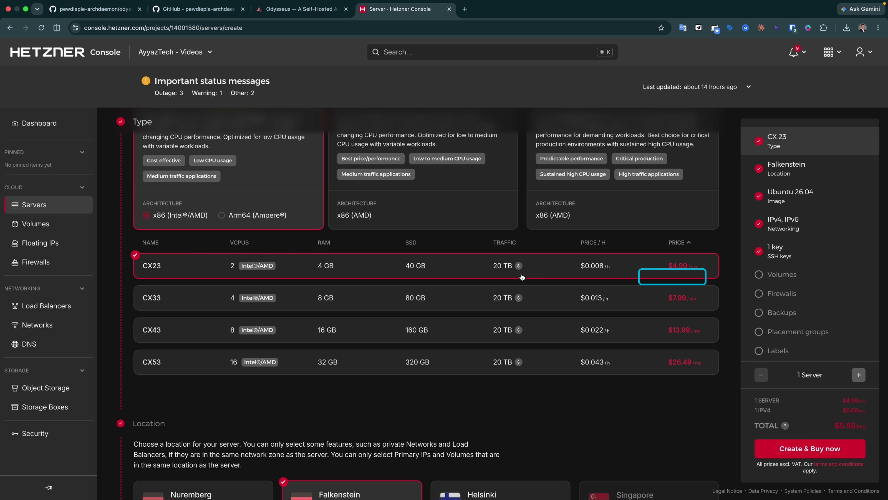This screenshot has height=500, width=888.
Task: Collapse the CLOUD sidebar section
Action: pyautogui.click(x=82, y=187)
